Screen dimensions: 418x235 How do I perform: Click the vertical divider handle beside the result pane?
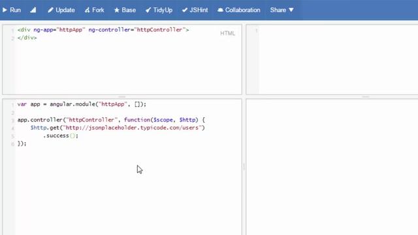pos(244,167)
